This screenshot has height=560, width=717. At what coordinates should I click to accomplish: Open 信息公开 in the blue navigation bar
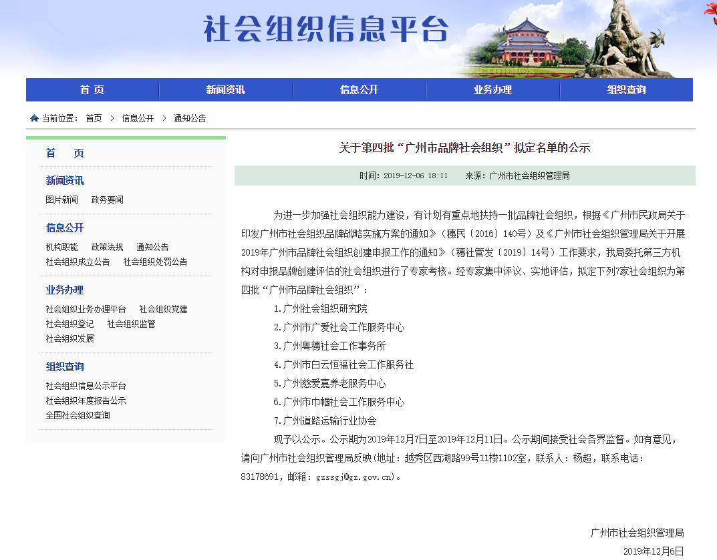tap(359, 89)
